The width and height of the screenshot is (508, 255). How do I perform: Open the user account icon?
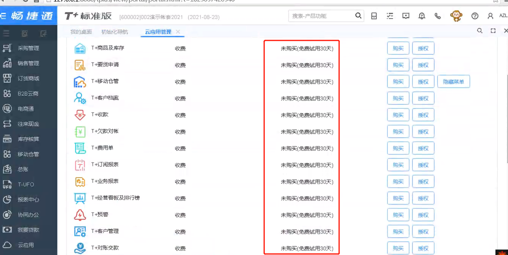point(490,16)
